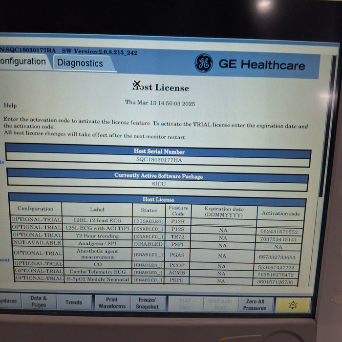This screenshot has width=342, height=342.
Task: Click label 12SL ECG with ACI TIPI
Action: pos(97,228)
